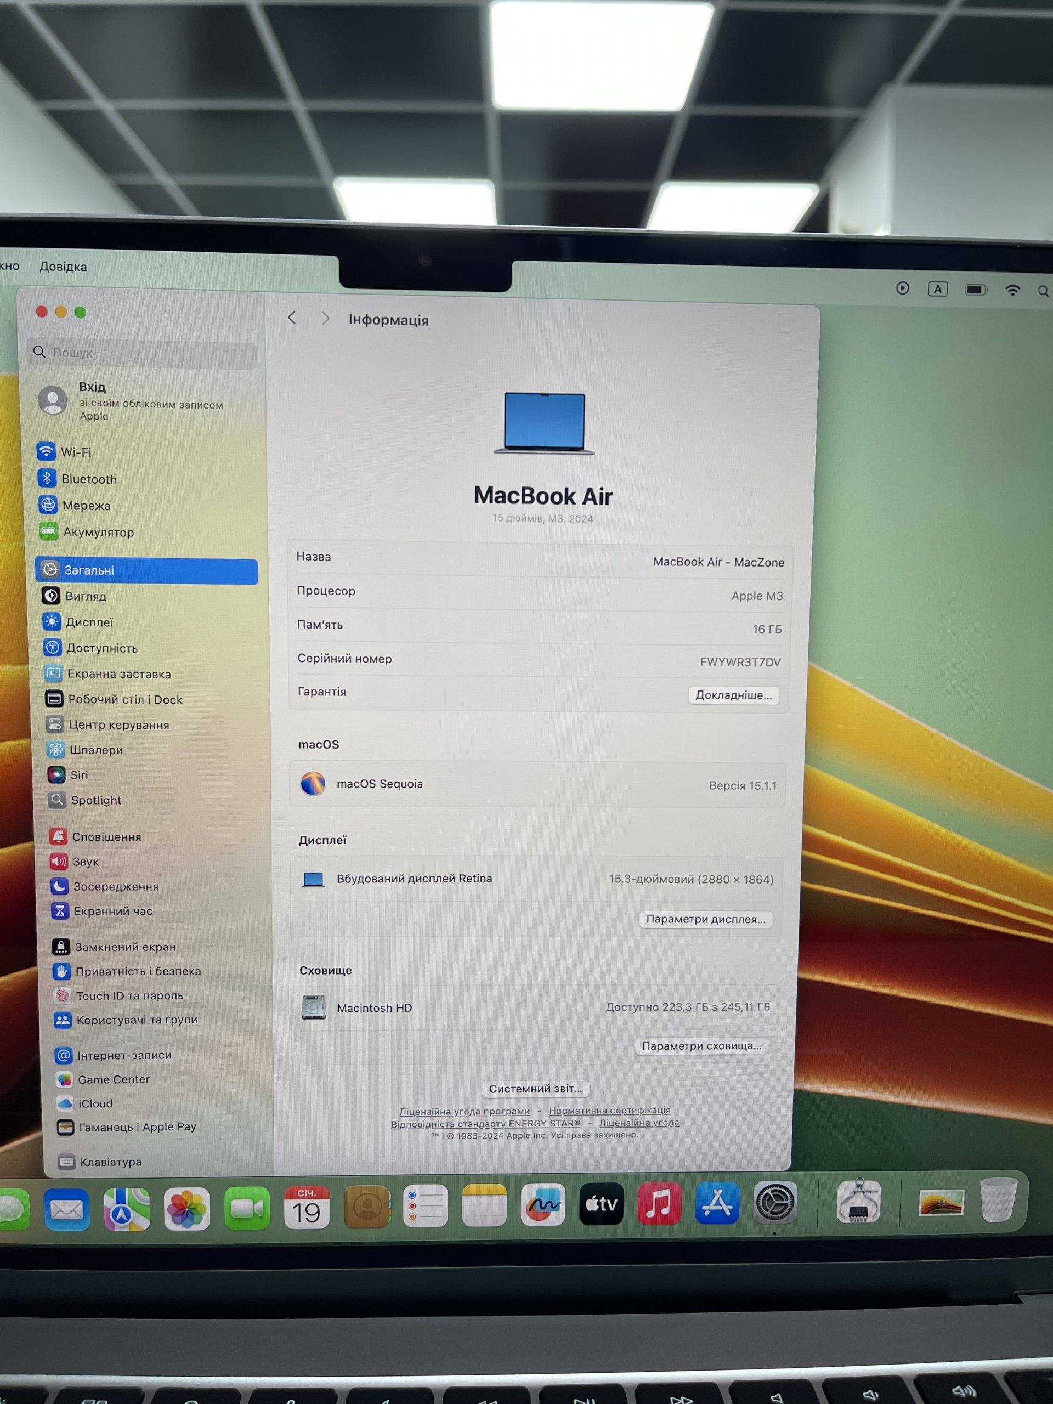Screen dimensions: 1053x1404
Task: Click the Wi-Fi icon in menu bar
Action: point(1012,290)
